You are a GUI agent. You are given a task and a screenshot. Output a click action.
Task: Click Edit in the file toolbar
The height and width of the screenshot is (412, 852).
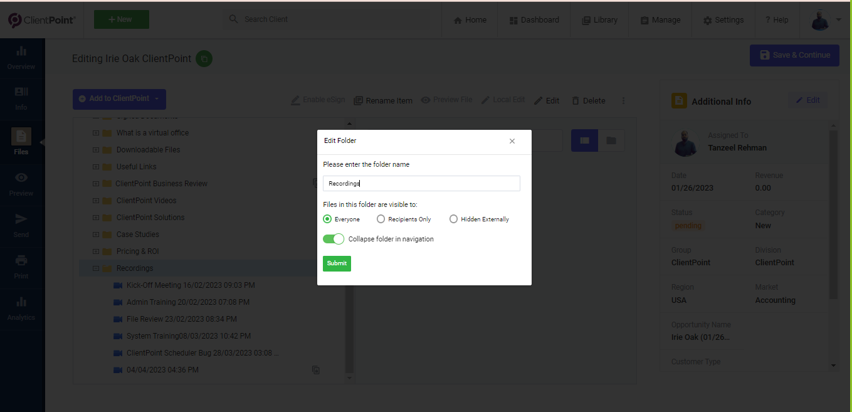[x=547, y=100]
